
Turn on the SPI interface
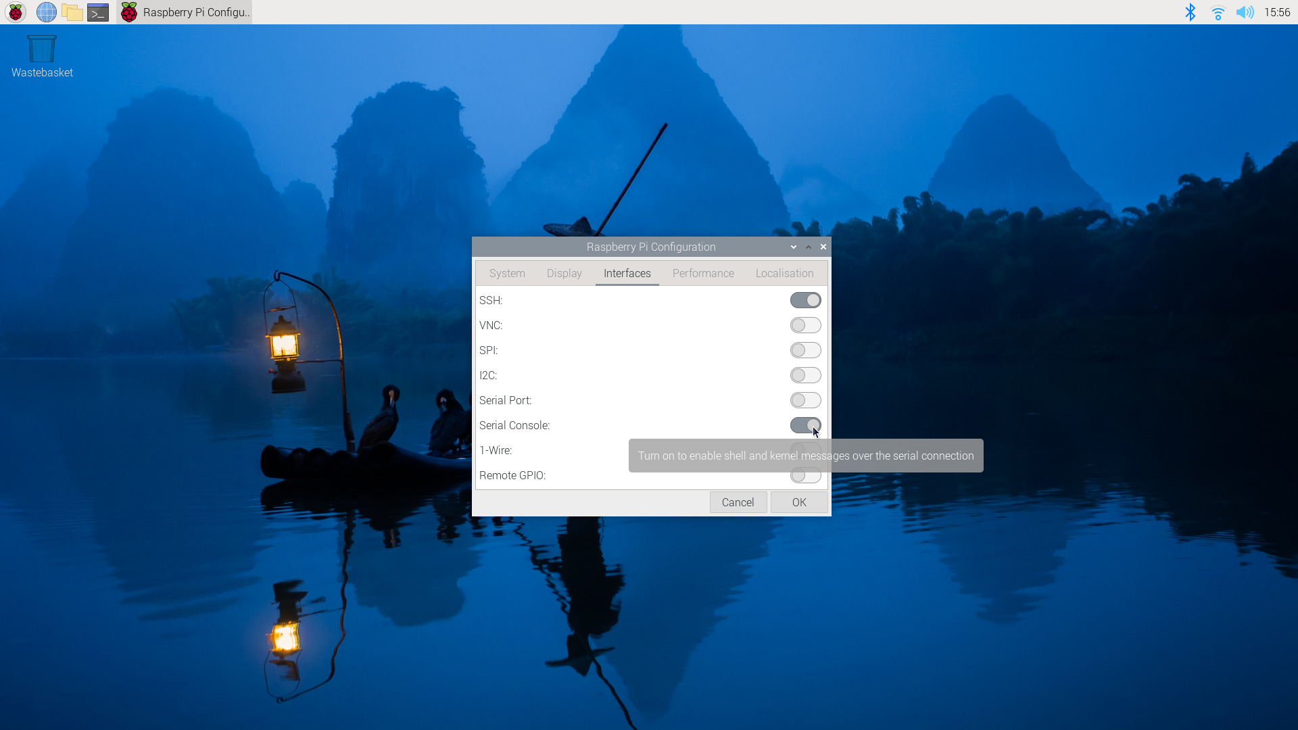805,350
